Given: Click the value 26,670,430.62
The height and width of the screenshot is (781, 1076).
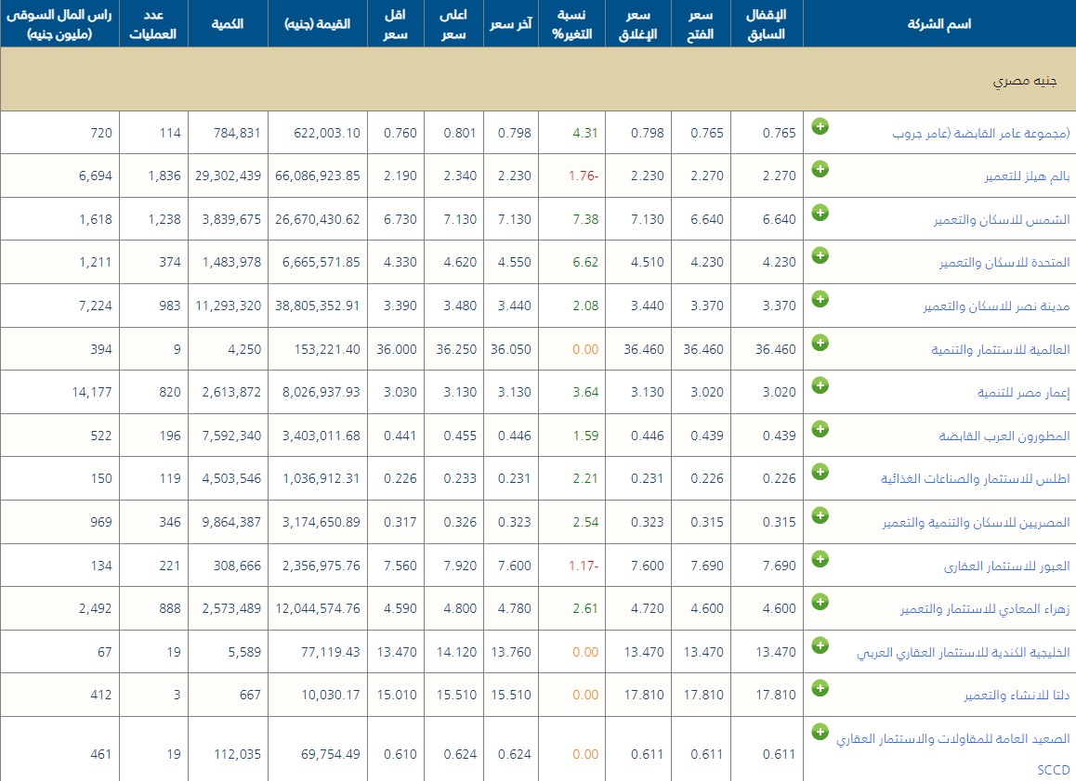Looking at the screenshot, I should 318,219.
